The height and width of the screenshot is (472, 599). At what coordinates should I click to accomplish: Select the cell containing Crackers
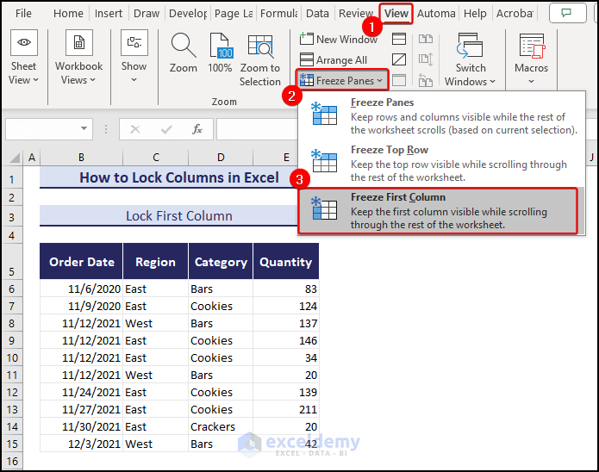[221, 426]
